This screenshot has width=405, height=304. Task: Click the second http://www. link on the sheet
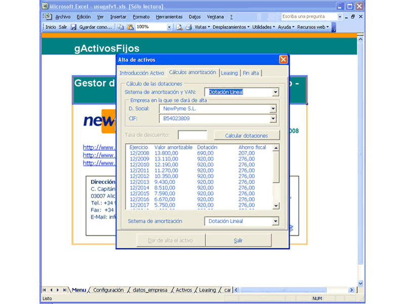pos(99,155)
